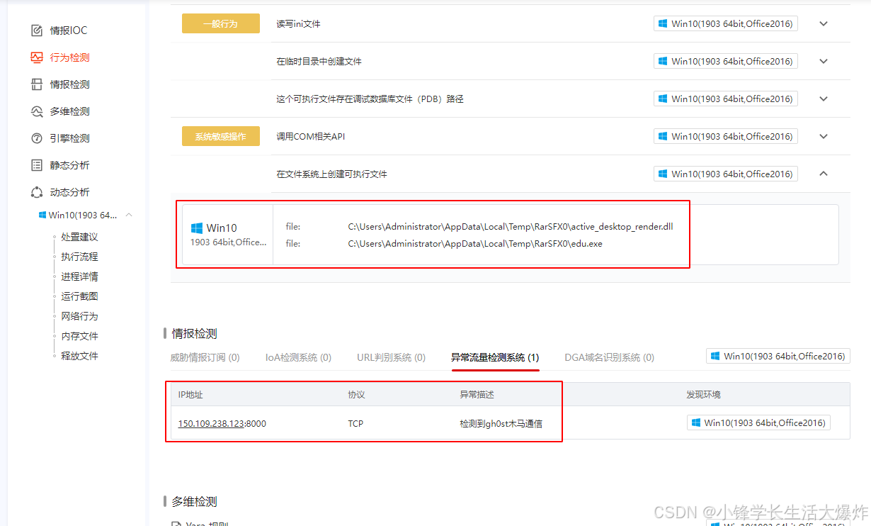The height and width of the screenshot is (526, 871).
Task: Click the 检测到gh0st木马通信 description
Action: point(501,423)
